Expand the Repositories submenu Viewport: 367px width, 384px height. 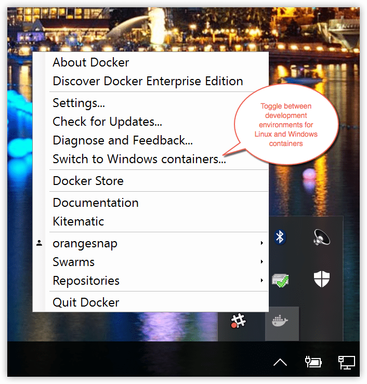tap(261, 281)
